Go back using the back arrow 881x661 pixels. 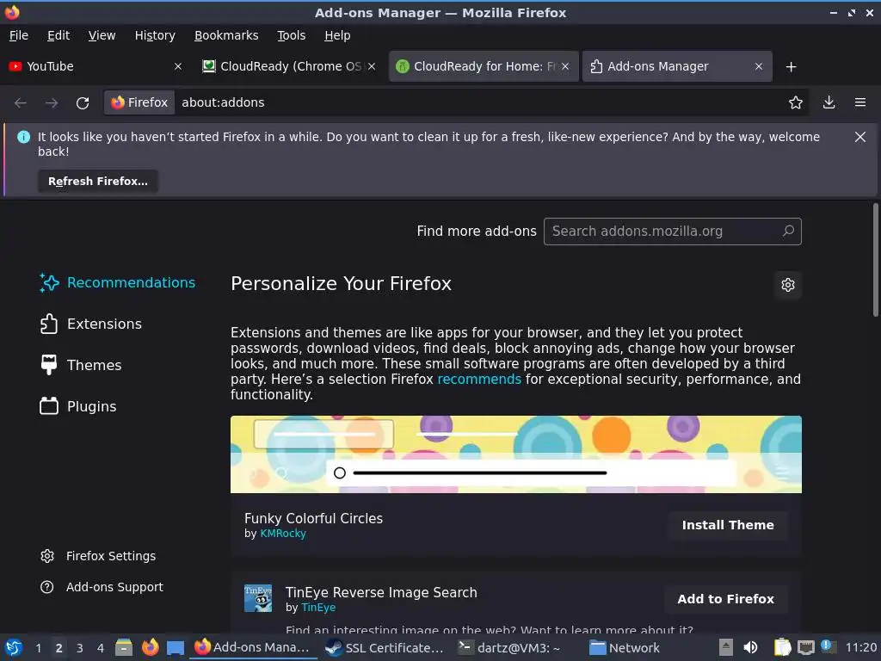21,103
